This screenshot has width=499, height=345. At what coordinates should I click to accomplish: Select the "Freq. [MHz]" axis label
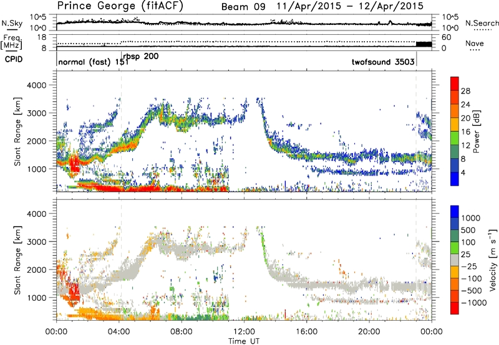coord(11,42)
